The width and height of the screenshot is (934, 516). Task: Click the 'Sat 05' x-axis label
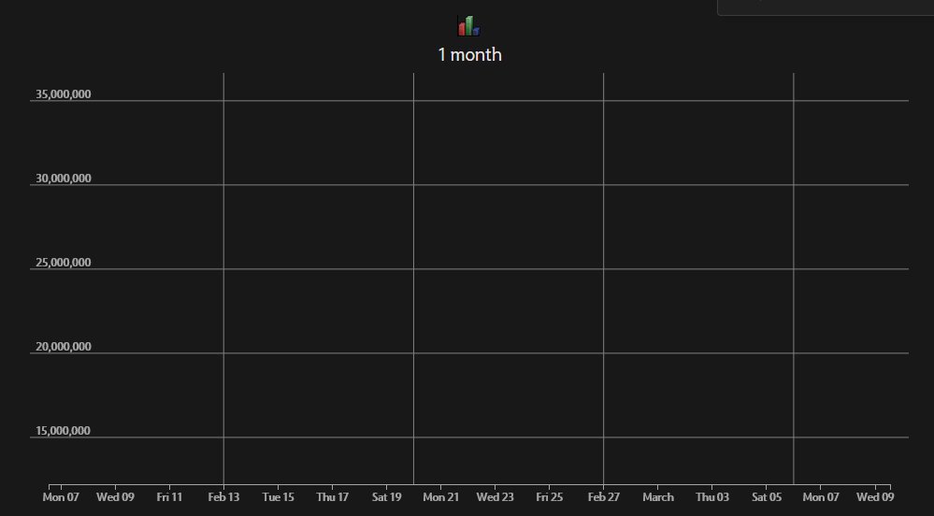[x=766, y=497]
